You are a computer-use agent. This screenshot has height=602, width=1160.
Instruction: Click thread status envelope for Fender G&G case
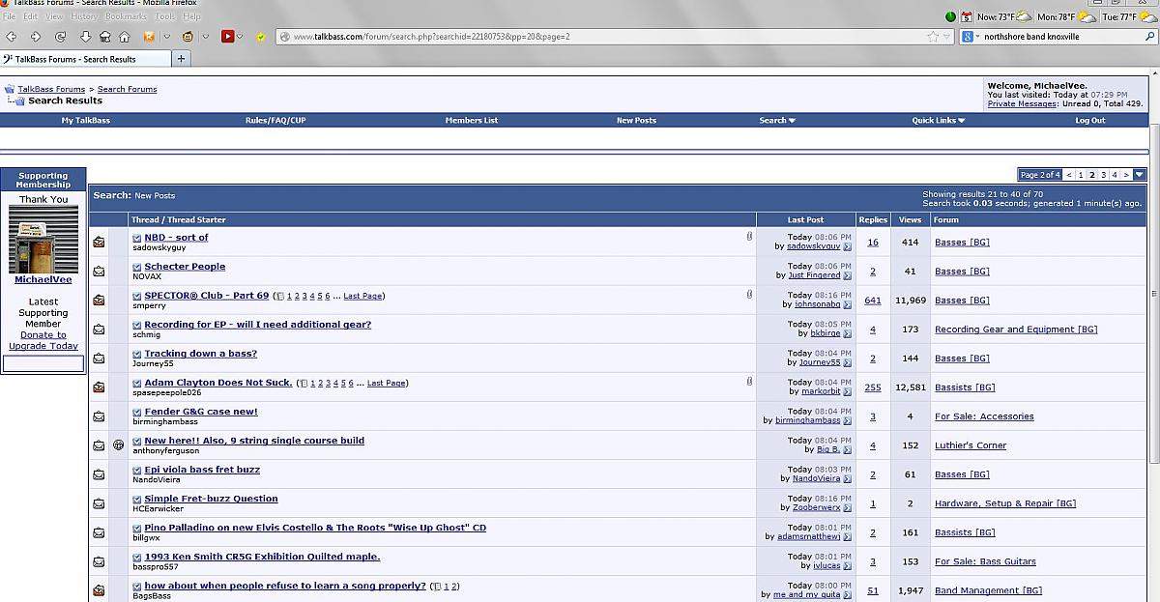point(99,416)
